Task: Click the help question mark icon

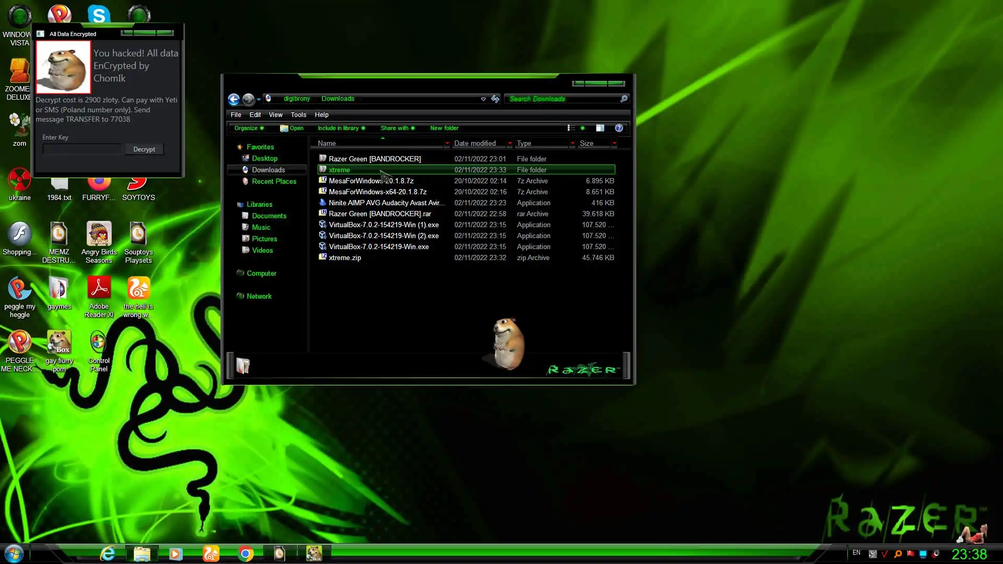Action: pyautogui.click(x=619, y=128)
